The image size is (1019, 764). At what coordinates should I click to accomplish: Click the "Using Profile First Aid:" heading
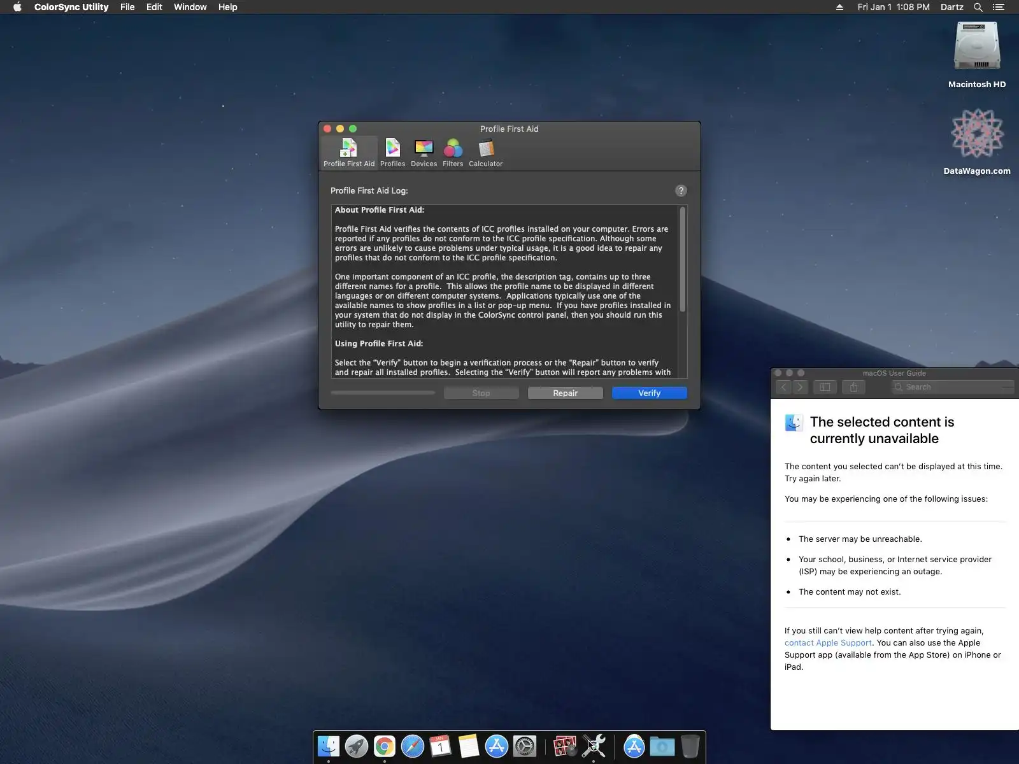click(x=379, y=344)
